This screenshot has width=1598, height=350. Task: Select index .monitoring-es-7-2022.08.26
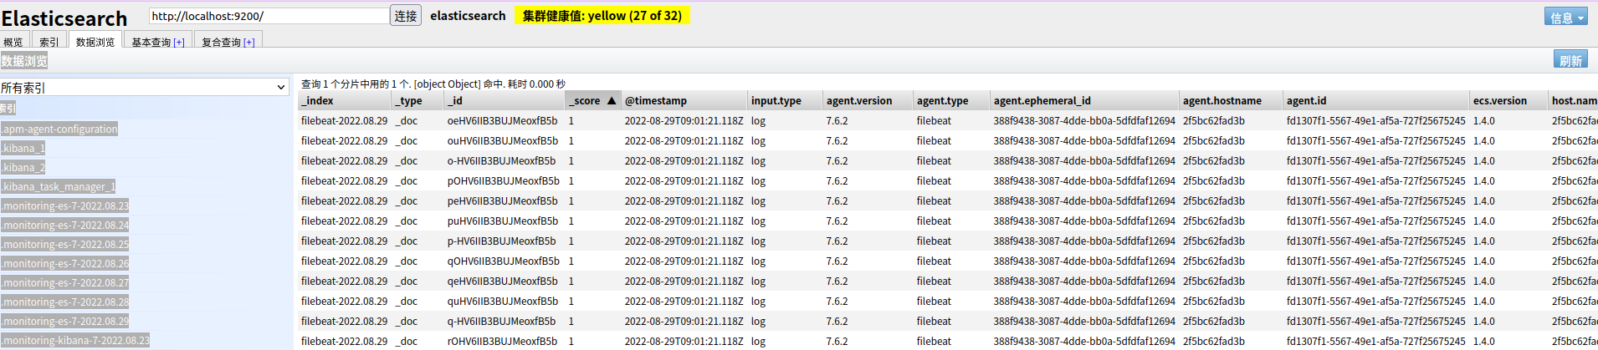65,263
